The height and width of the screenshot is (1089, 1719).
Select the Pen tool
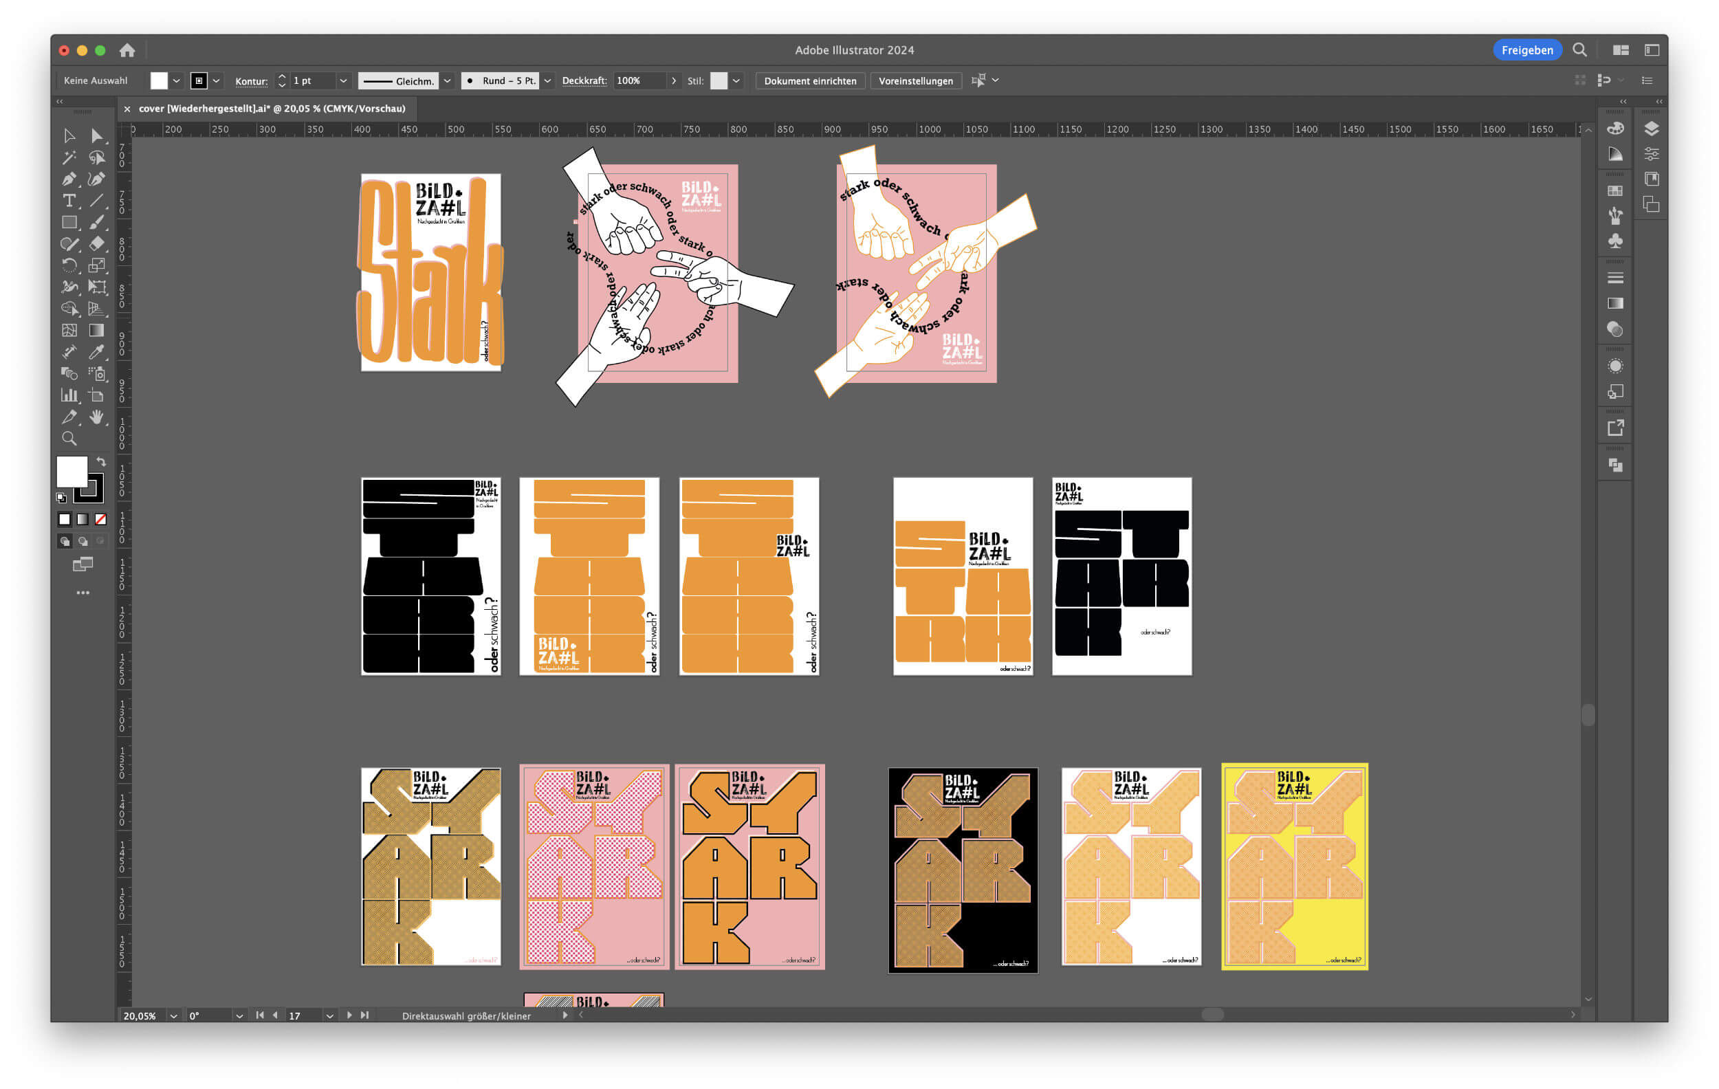(x=69, y=179)
